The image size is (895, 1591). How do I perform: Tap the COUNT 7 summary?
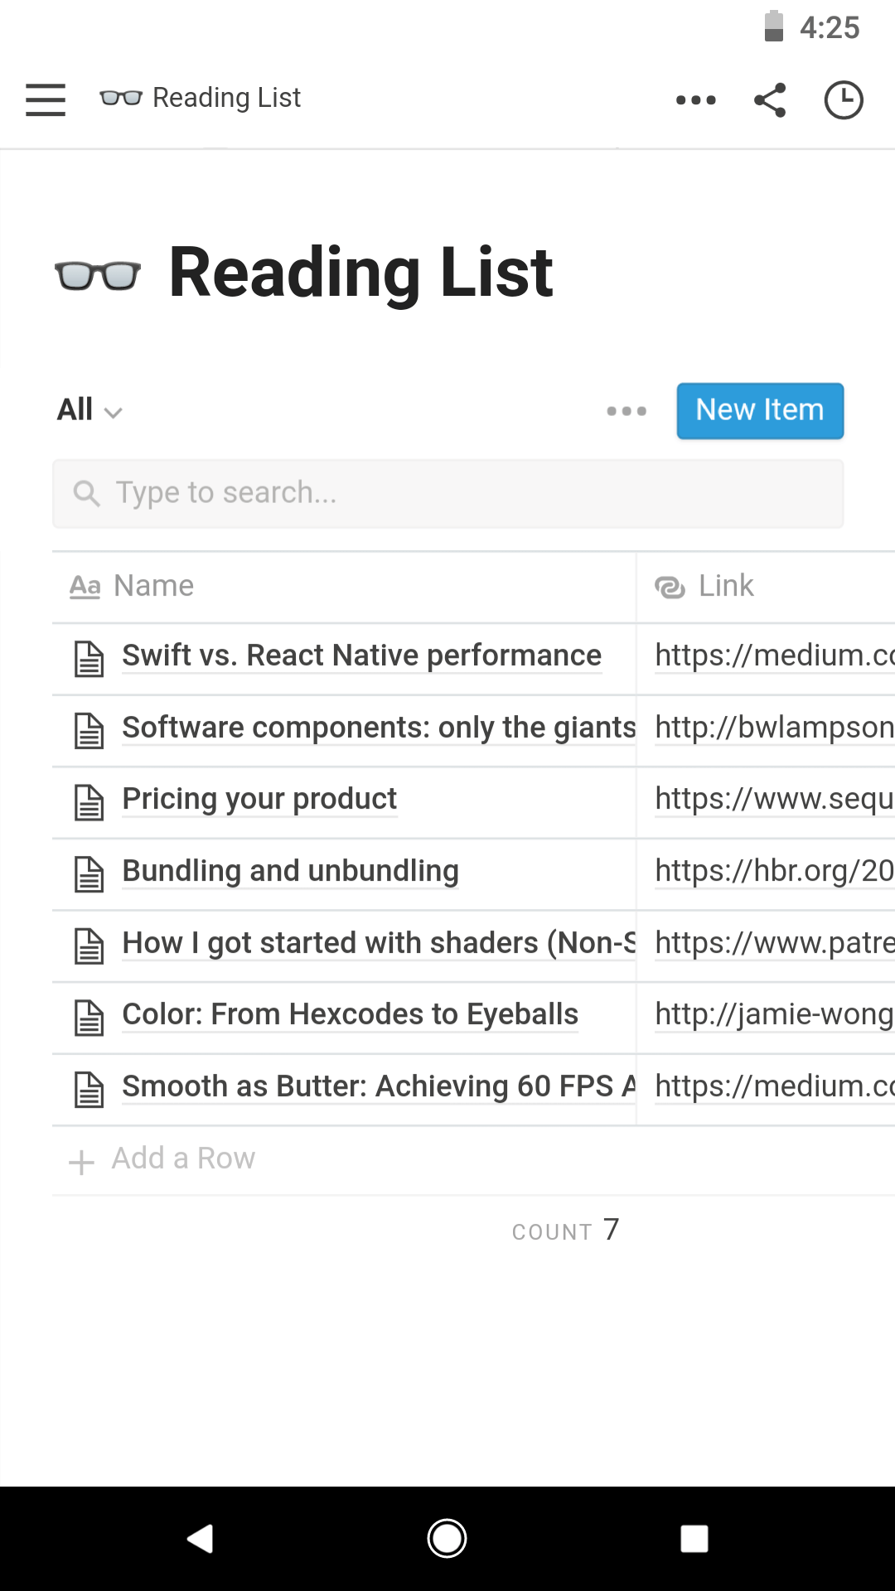coord(565,1231)
